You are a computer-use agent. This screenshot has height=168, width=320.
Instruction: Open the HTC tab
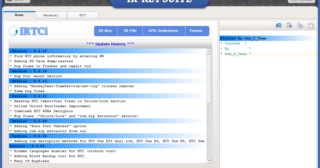pos(82,15)
